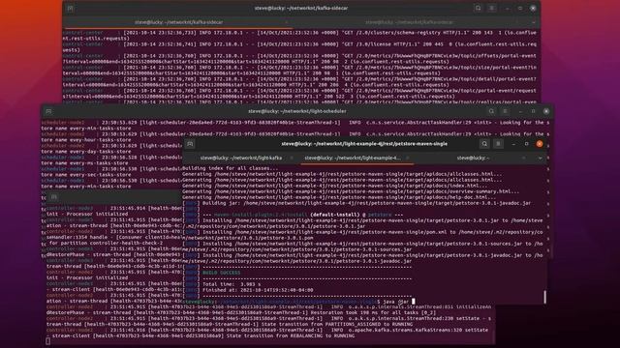
Task: Click 'PARTITIONS_ASSIGNED to RUNNING' log line
Action: point(230,325)
